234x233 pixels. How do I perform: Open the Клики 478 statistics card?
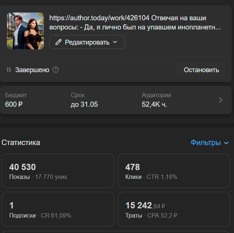(174, 171)
